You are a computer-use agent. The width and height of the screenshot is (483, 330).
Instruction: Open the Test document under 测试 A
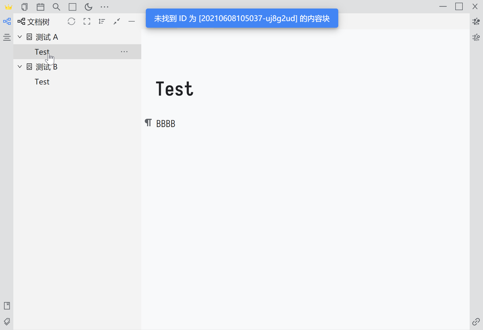point(77,52)
